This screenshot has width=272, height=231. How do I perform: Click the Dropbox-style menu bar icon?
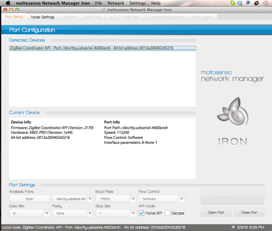[240, 3]
